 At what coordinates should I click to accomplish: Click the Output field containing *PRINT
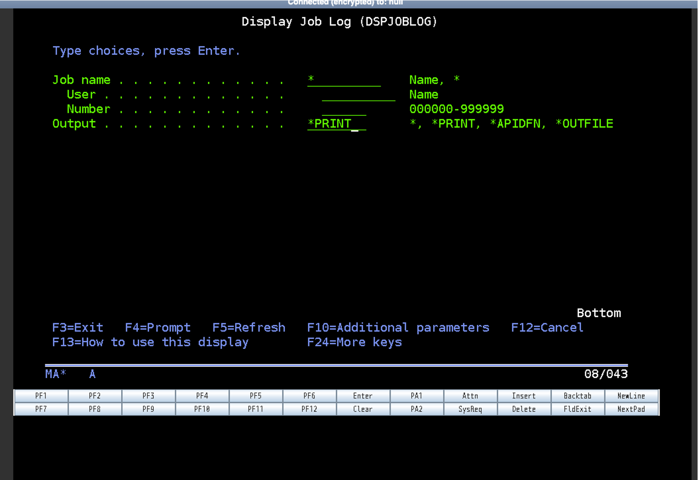(337, 124)
